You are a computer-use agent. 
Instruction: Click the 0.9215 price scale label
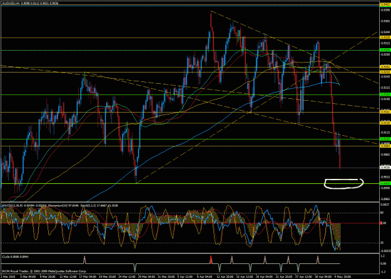[384, 88]
